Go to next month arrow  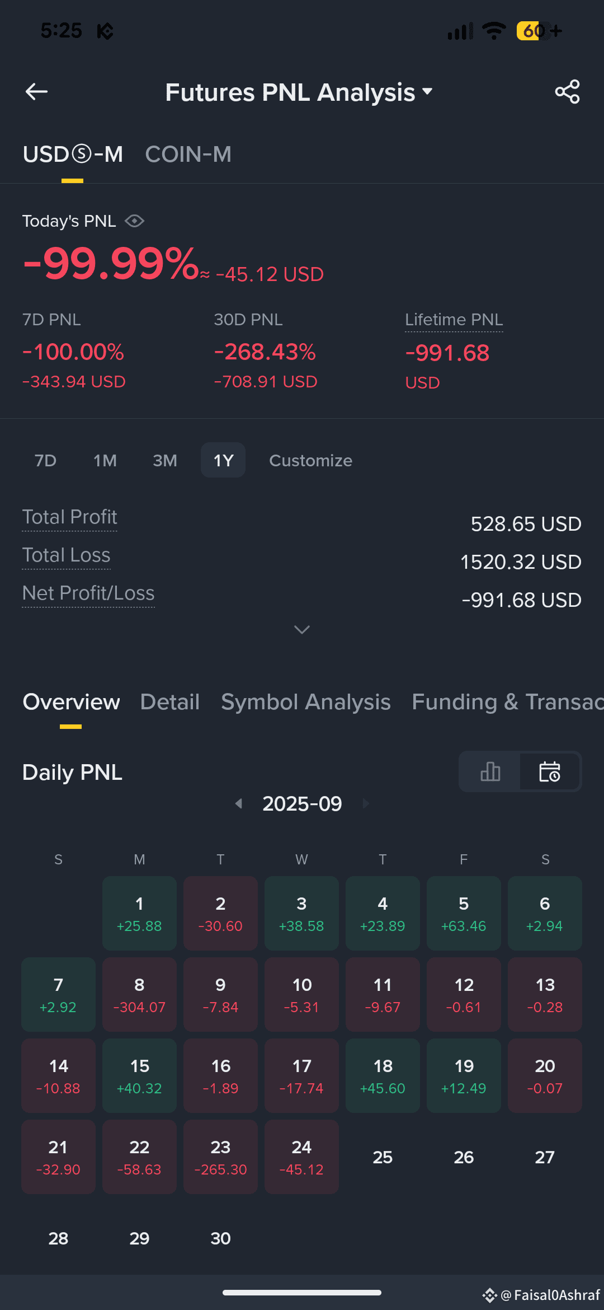(366, 803)
